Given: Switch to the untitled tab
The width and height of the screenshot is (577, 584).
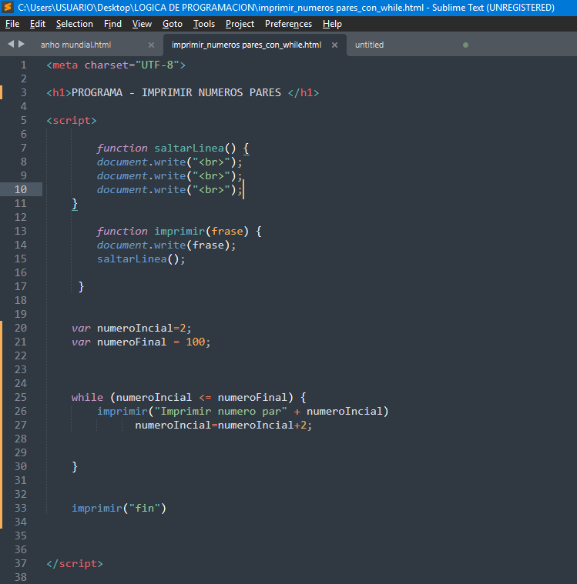Looking at the screenshot, I should point(369,45).
